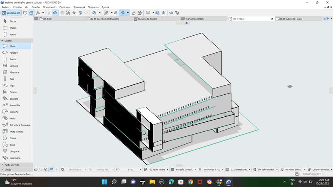Select the Zona tool
Image resolution: width=333 pixels, height=187 pixels.
coord(12,145)
